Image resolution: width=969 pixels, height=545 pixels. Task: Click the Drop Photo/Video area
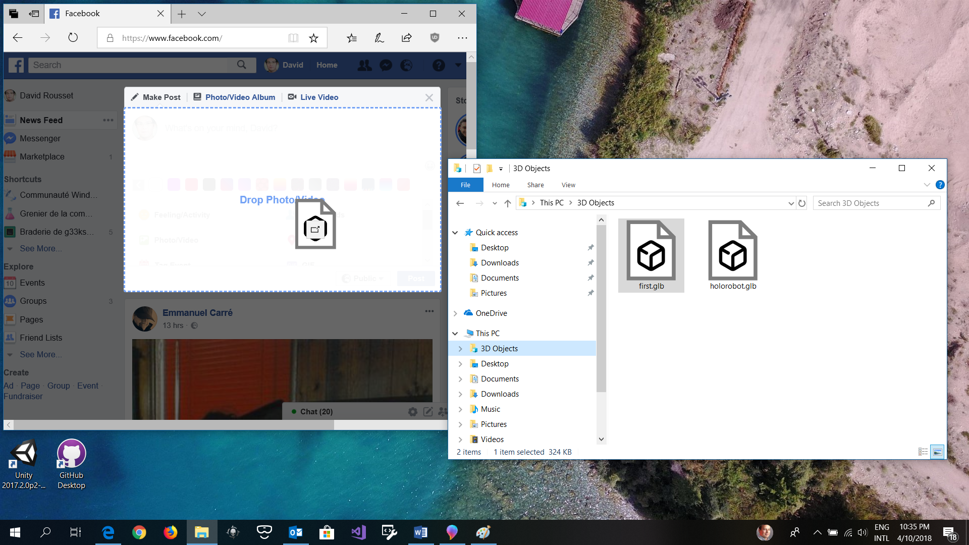coord(282,200)
